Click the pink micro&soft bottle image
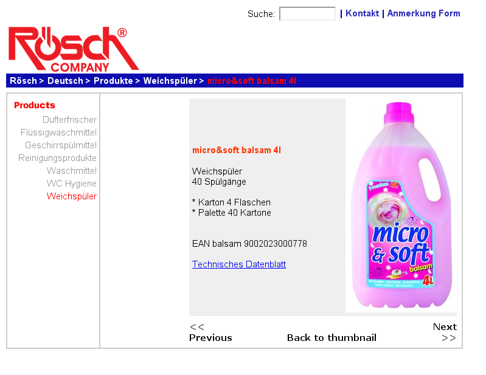486x375 pixels. [x=401, y=205]
